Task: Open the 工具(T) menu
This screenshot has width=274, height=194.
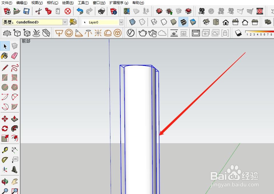Action: point(83,3)
